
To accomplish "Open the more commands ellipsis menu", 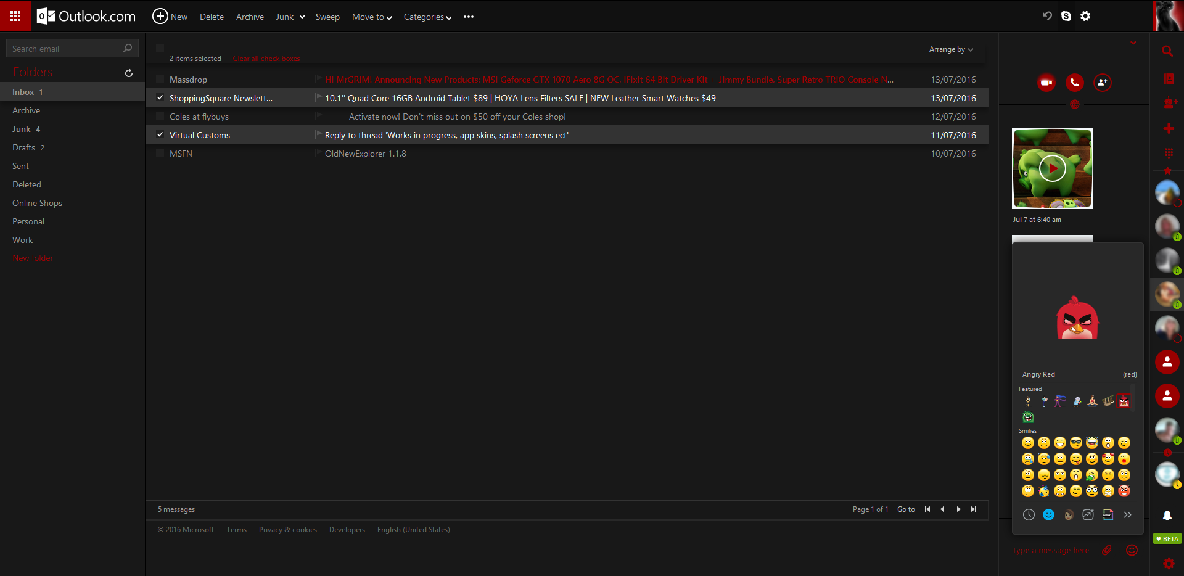I will [x=469, y=17].
